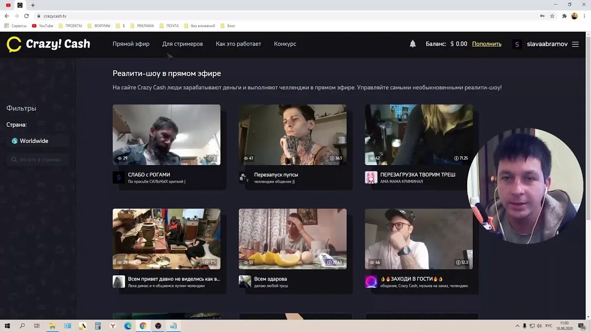The image size is (591, 332).
Task: Open the YouTube bookmark
Action: point(42,26)
